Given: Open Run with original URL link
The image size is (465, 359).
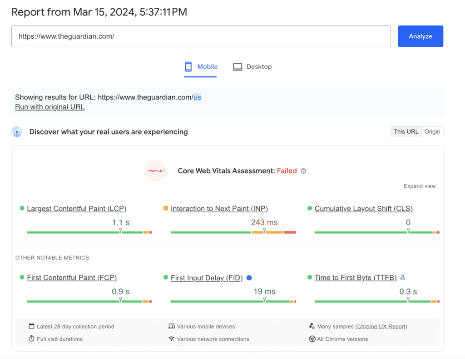Looking at the screenshot, I should pos(50,107).
